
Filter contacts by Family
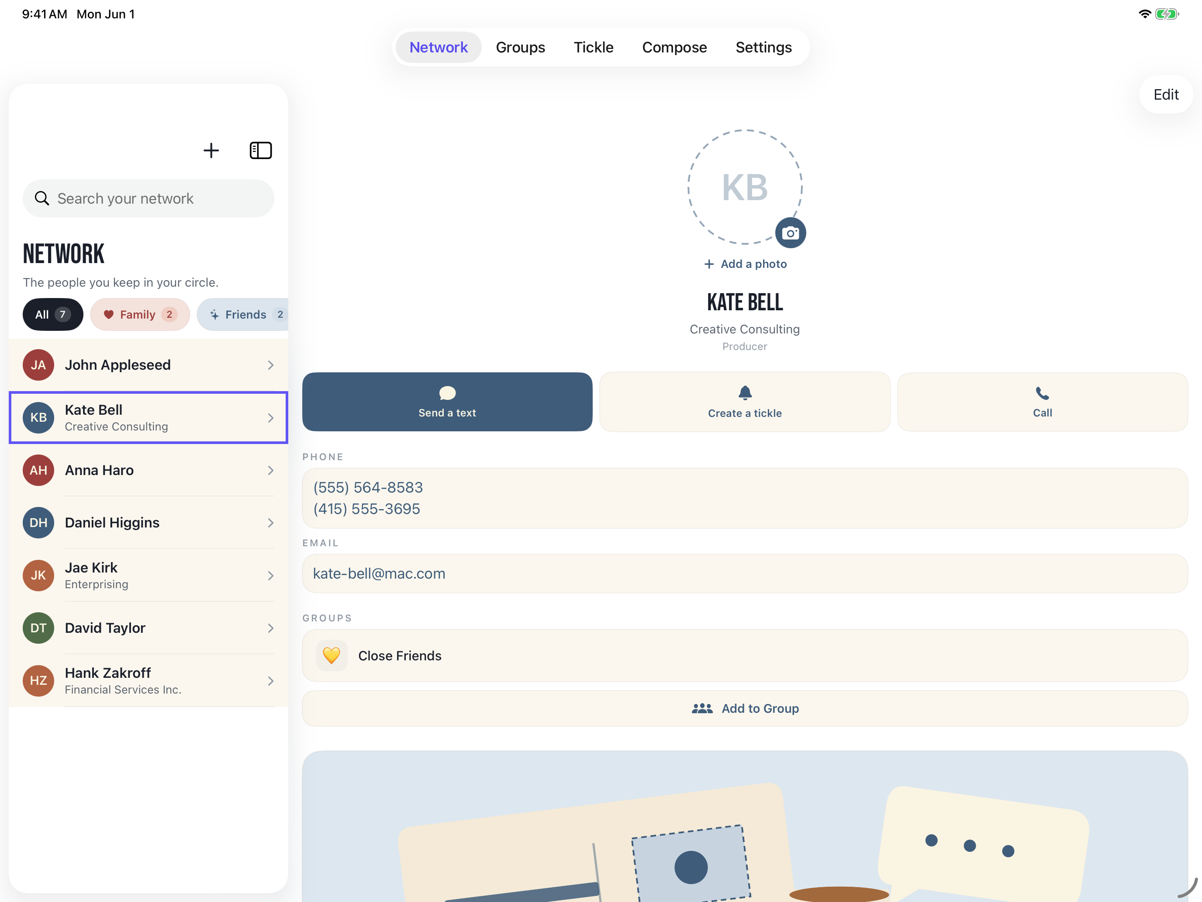(140, 314)
